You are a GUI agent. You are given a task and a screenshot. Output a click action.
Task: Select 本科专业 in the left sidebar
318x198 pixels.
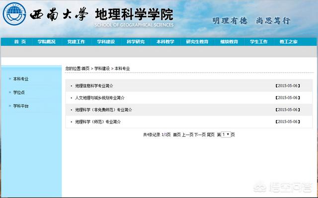pos(21,79)
